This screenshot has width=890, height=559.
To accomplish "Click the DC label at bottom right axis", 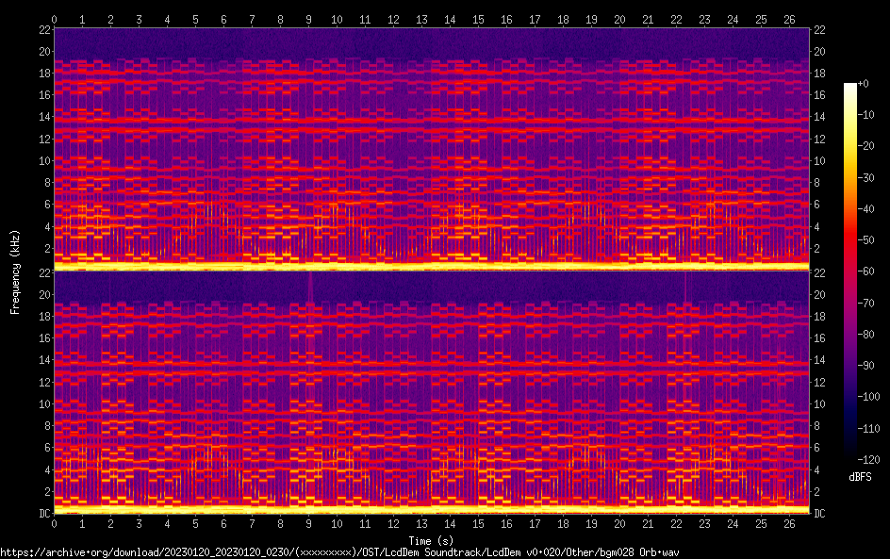I will coord(819,514).
